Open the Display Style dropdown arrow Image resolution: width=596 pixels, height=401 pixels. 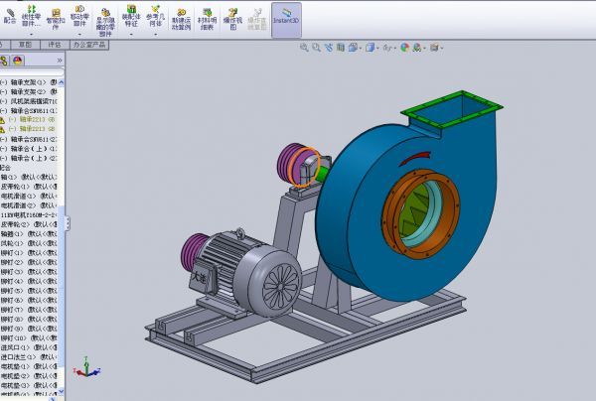[377, 49]
